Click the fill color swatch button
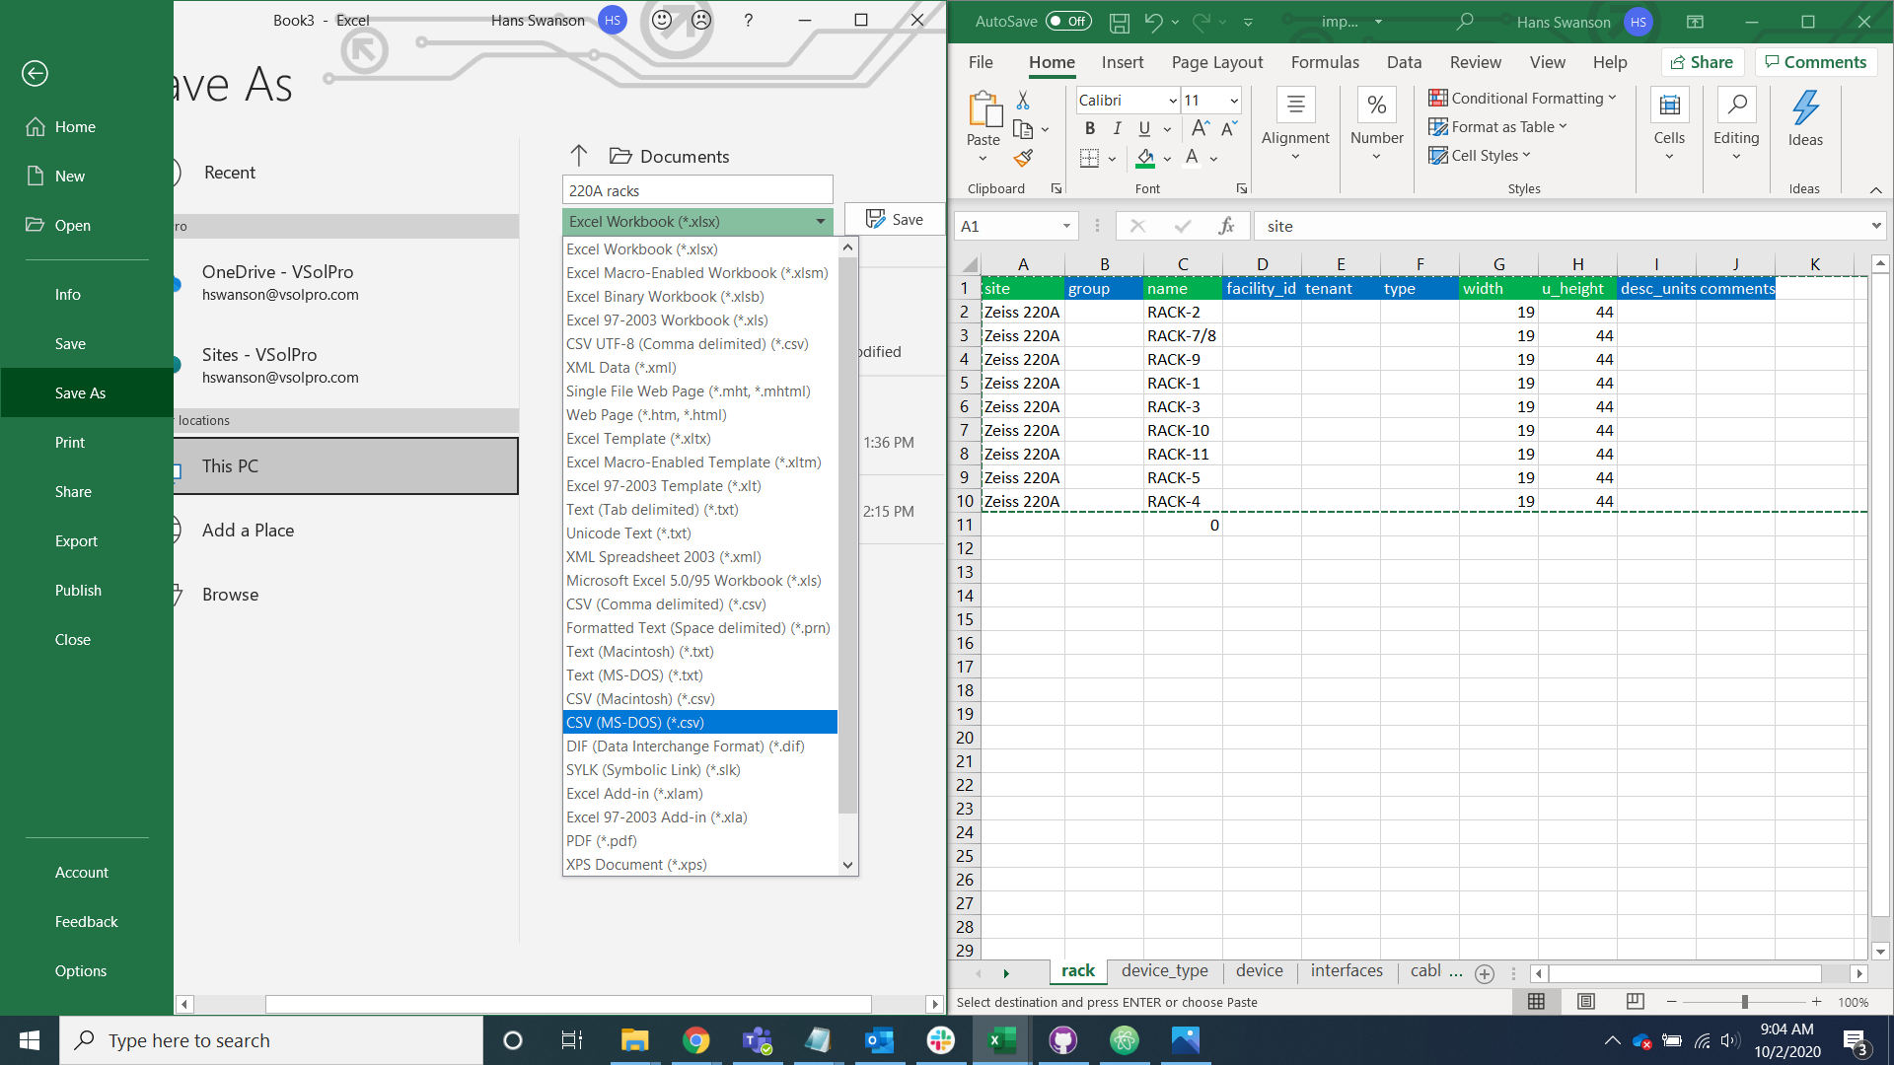 pyautogui.click(x=1145, y=158)
